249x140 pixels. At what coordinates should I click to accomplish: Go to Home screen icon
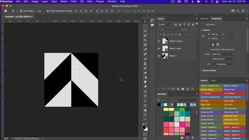click(5, 11)
